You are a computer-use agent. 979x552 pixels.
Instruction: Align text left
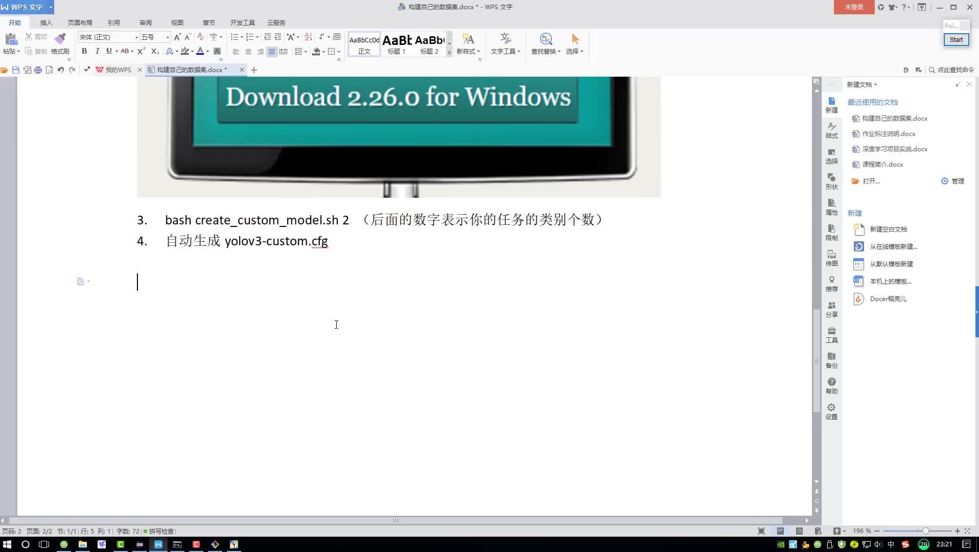tap(236, 52)
